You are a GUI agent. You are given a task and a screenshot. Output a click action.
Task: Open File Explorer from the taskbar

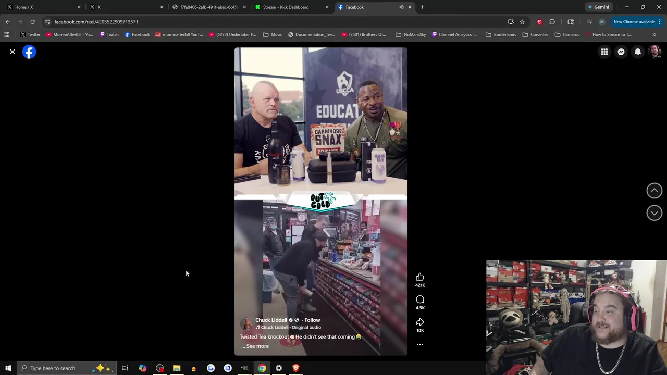pos(177,368)
